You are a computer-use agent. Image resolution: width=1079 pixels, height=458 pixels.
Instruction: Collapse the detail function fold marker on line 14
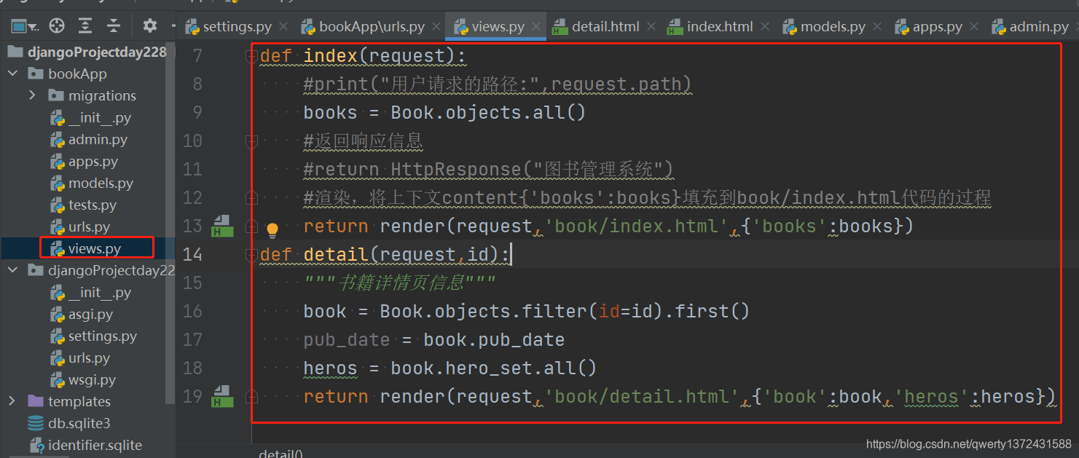[251, 254]
